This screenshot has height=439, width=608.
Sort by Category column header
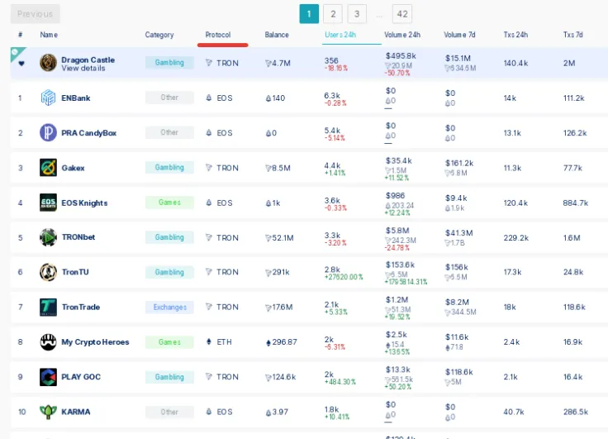(x=159, y=35)
